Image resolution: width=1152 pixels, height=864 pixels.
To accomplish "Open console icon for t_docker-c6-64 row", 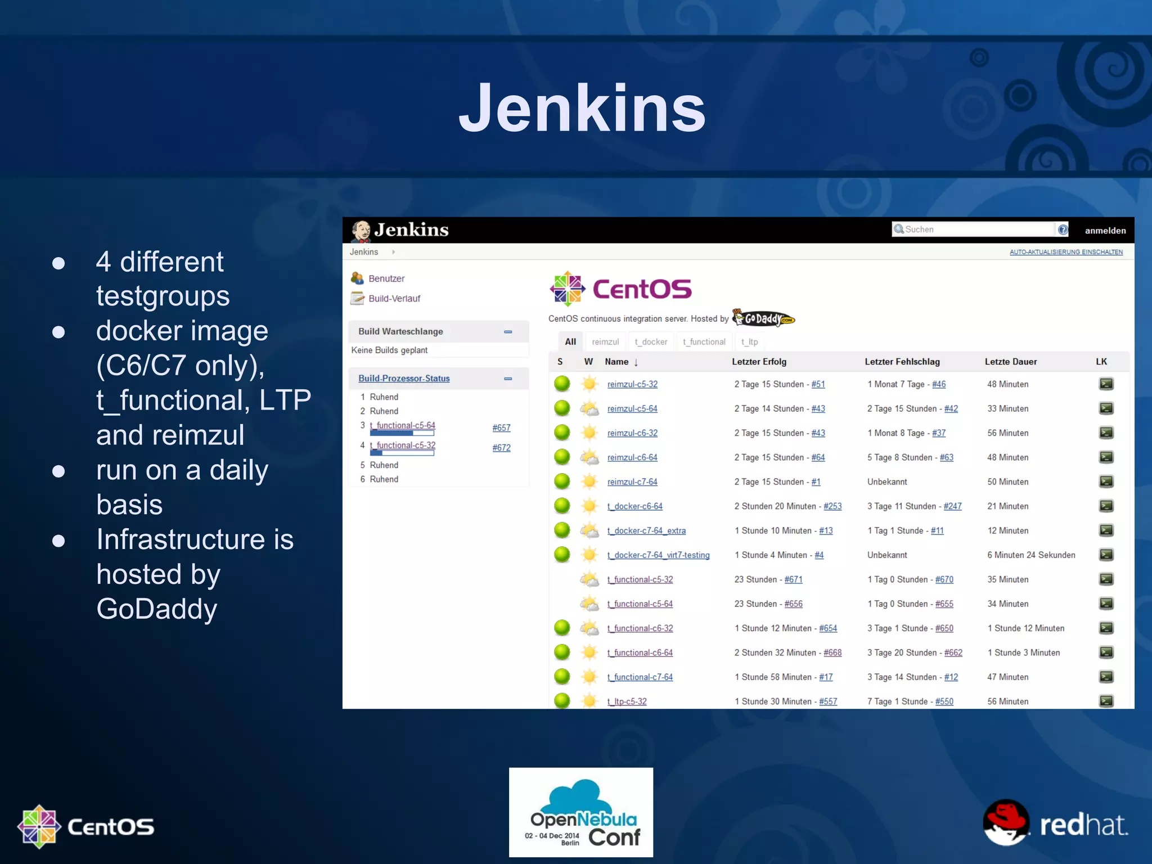I will pyautogui.click(x=1106, y=506).
